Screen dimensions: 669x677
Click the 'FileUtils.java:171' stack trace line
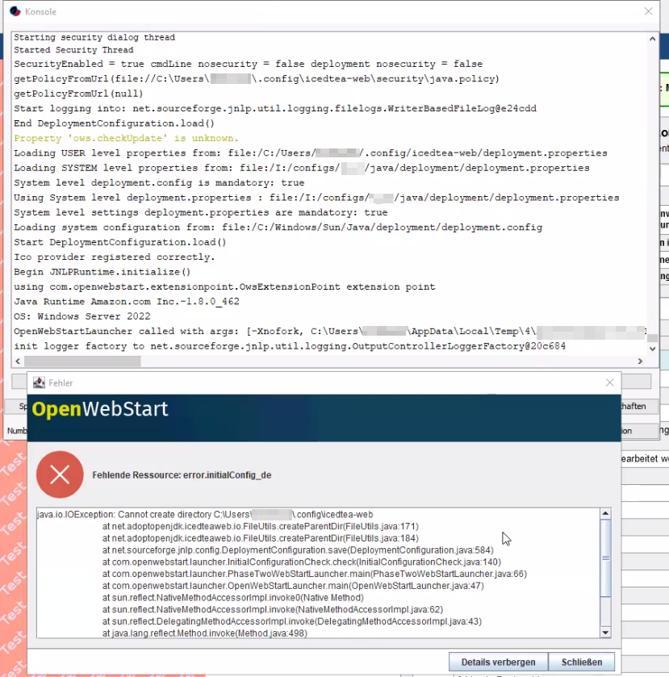261,526
